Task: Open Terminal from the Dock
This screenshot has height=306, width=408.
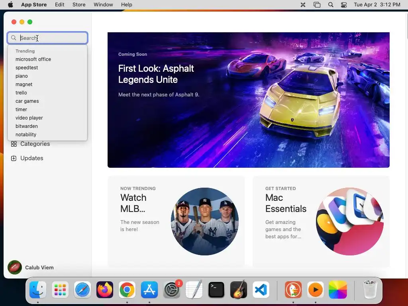Action: point(216,290)
